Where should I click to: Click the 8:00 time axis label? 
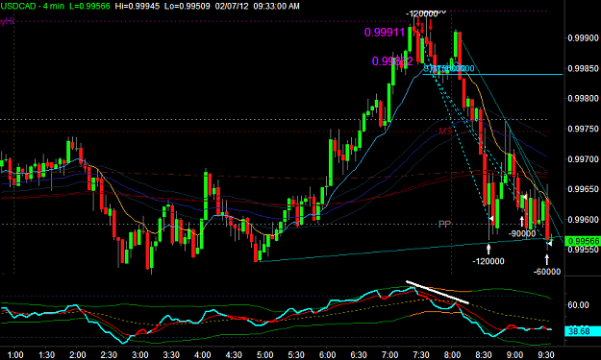(452, 354)
